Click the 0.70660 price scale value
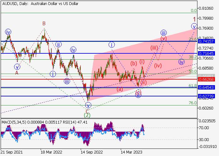 click(x=206, y=58)
